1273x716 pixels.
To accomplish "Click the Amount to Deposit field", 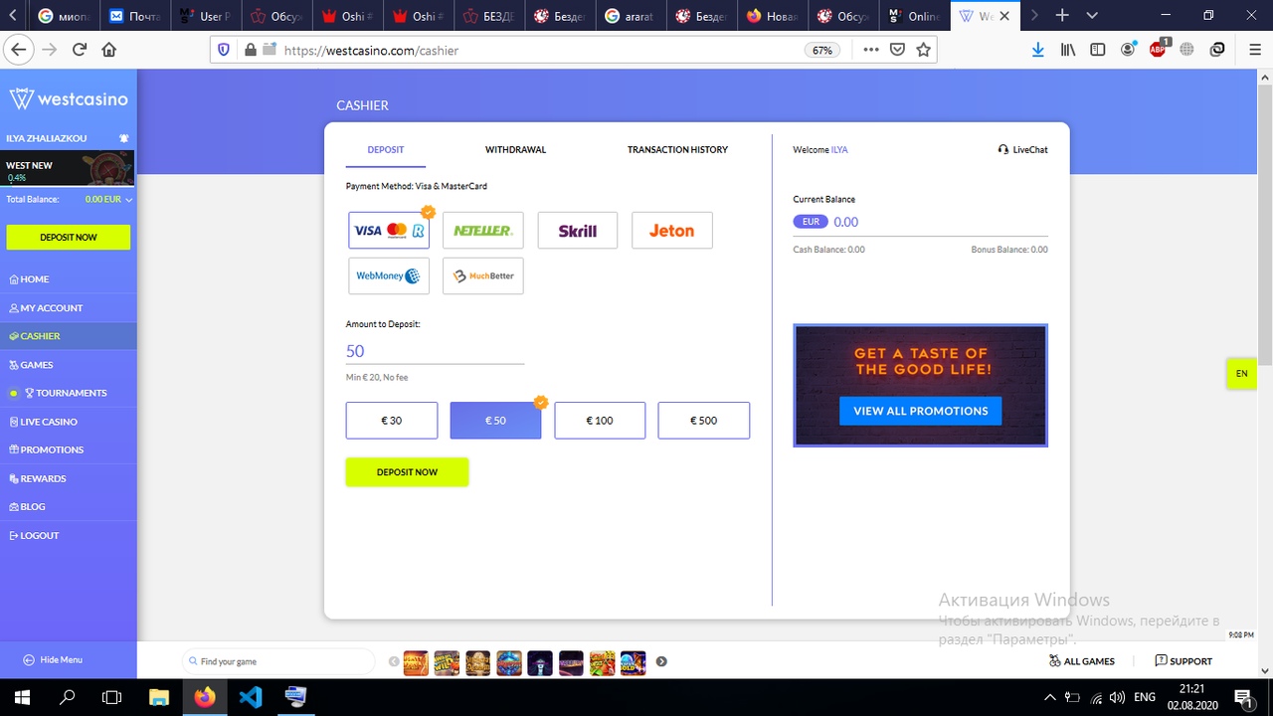I will click(x=435, y=351).
